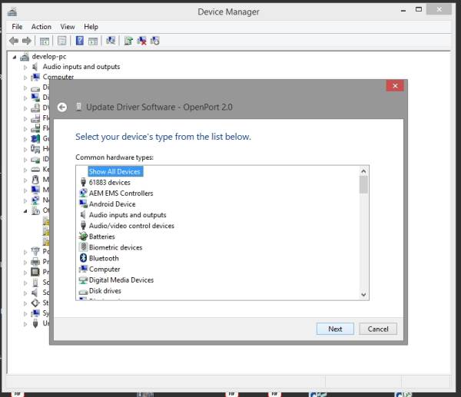Open the View menu
The height and width of the screenshot is (397, 461).
68,27
